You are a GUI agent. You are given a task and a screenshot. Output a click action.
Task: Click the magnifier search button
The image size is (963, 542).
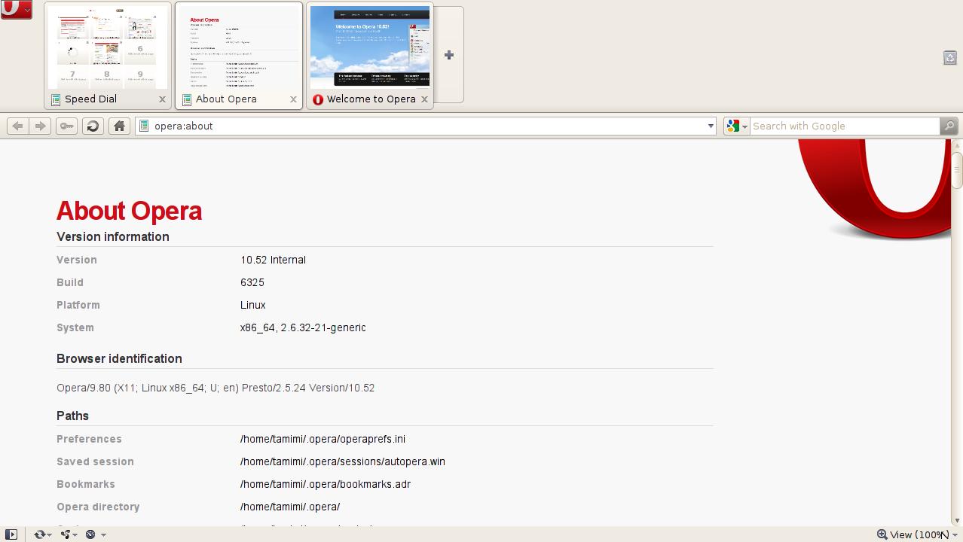click(x=949, y=126)
